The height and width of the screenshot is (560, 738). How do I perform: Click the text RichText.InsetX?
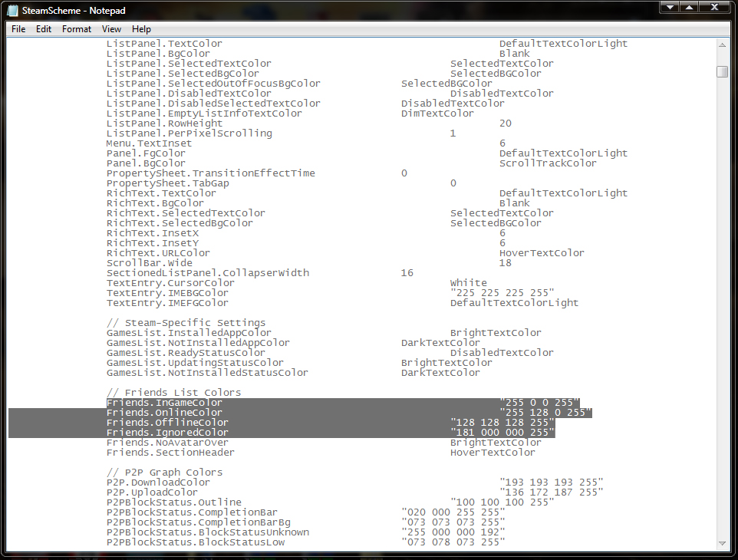[x=153, y=233]
